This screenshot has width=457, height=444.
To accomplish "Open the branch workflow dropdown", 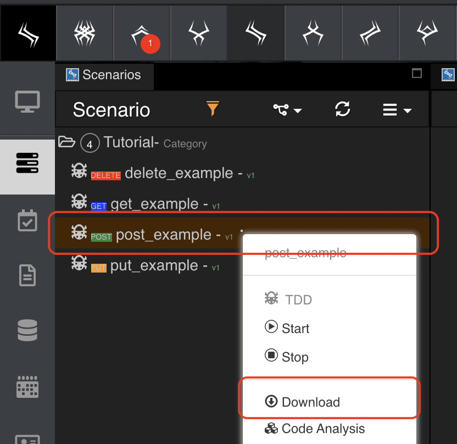I will coord(287,110).
